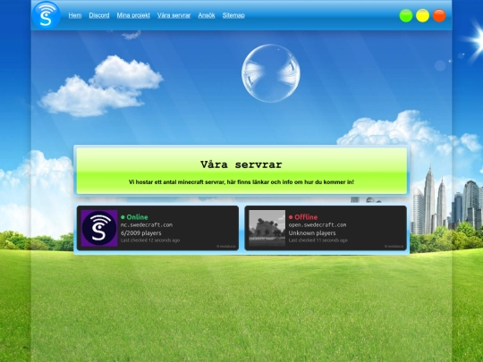Image resolution: width=483 pixels, height=362 pixels.
Task: Click the red round button in header
Action: click(439, 16)
